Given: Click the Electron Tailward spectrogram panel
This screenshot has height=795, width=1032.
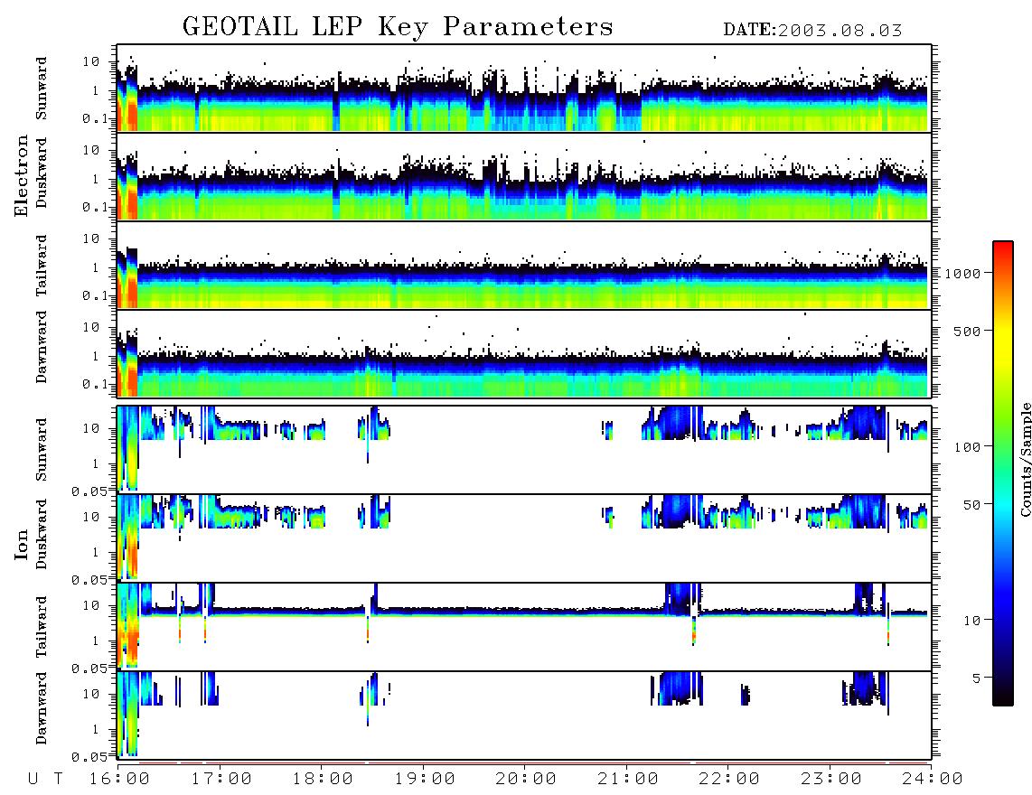Looking at the screenshot, I should click(524, 266).
